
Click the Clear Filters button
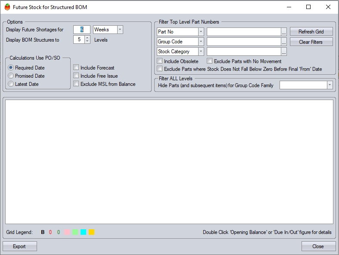coord(311,42)
